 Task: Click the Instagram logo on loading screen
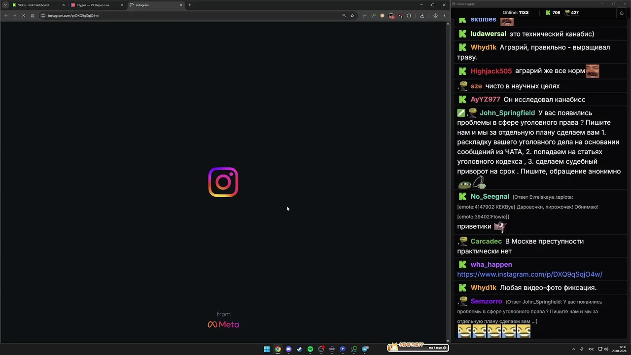coord(223,182)
